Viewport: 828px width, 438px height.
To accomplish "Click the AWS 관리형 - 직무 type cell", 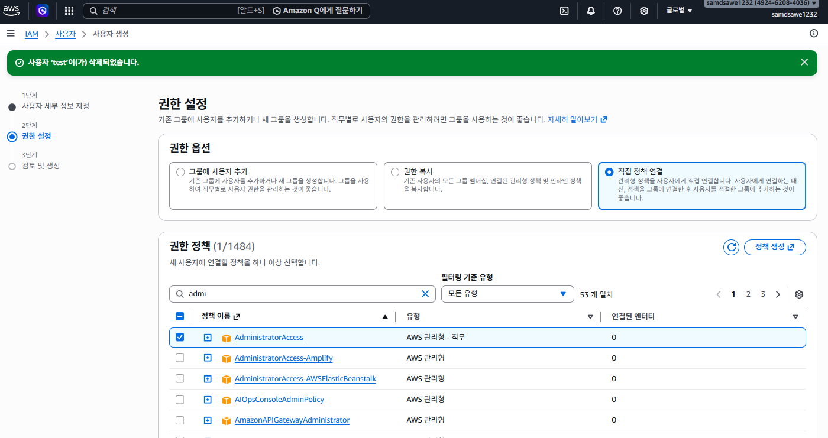I will pos(436,337).
